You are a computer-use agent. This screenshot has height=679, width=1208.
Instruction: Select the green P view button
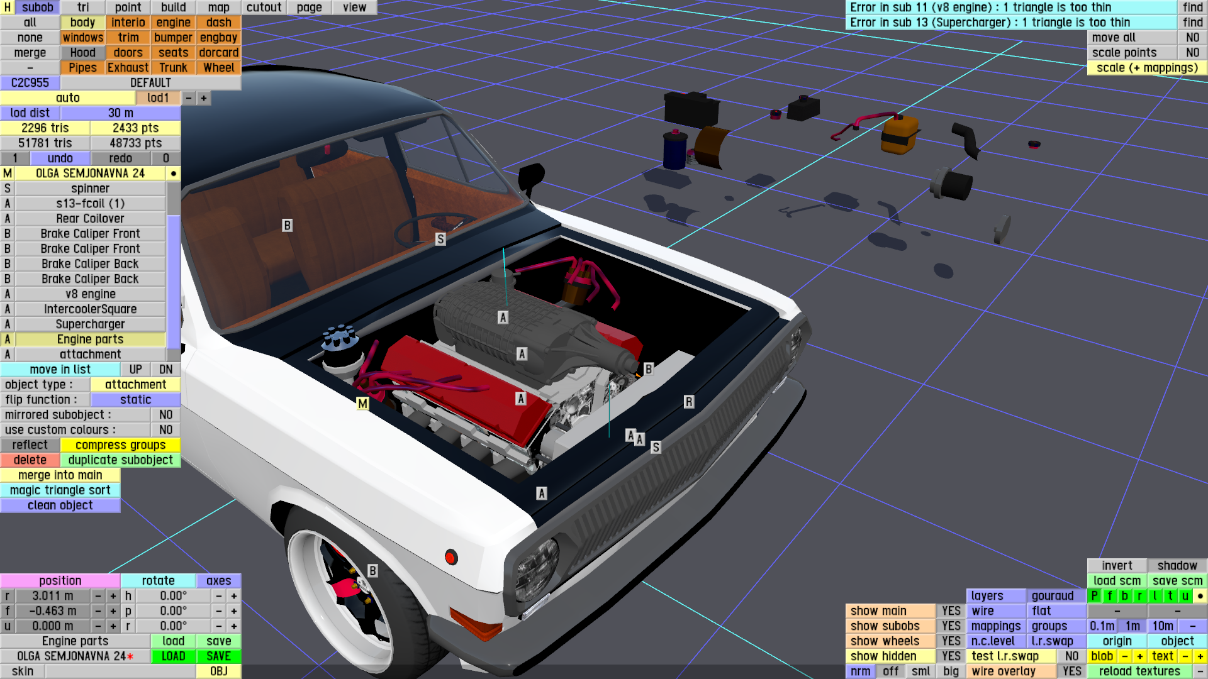click(x=1094, y=596)
